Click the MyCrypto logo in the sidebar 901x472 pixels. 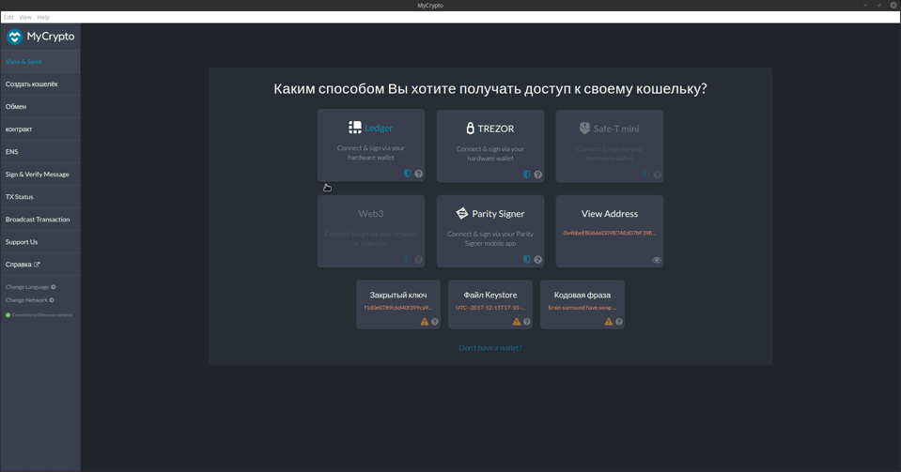click(40, 37)
